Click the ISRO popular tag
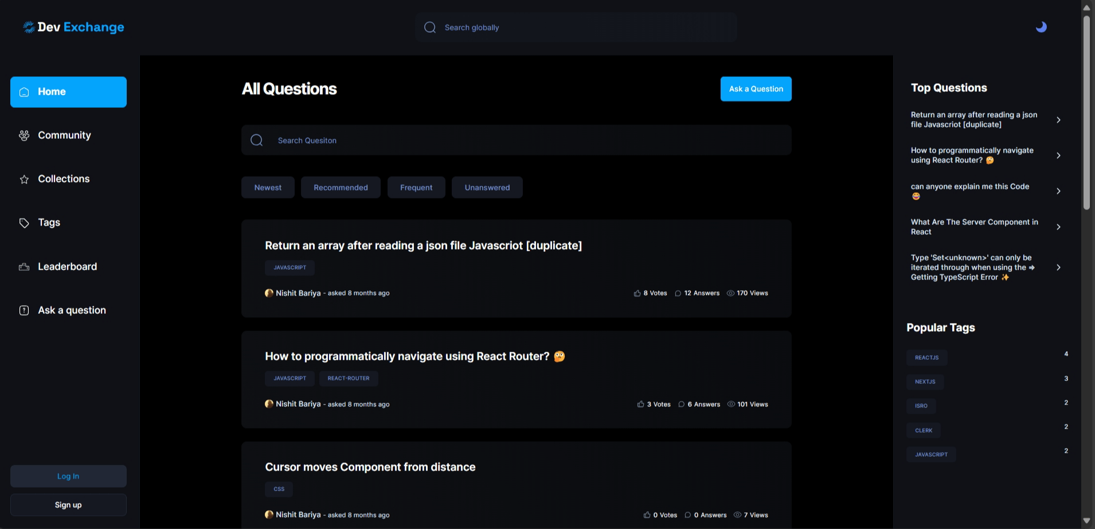The image size is (1095, 529). (x=921, y=406)
